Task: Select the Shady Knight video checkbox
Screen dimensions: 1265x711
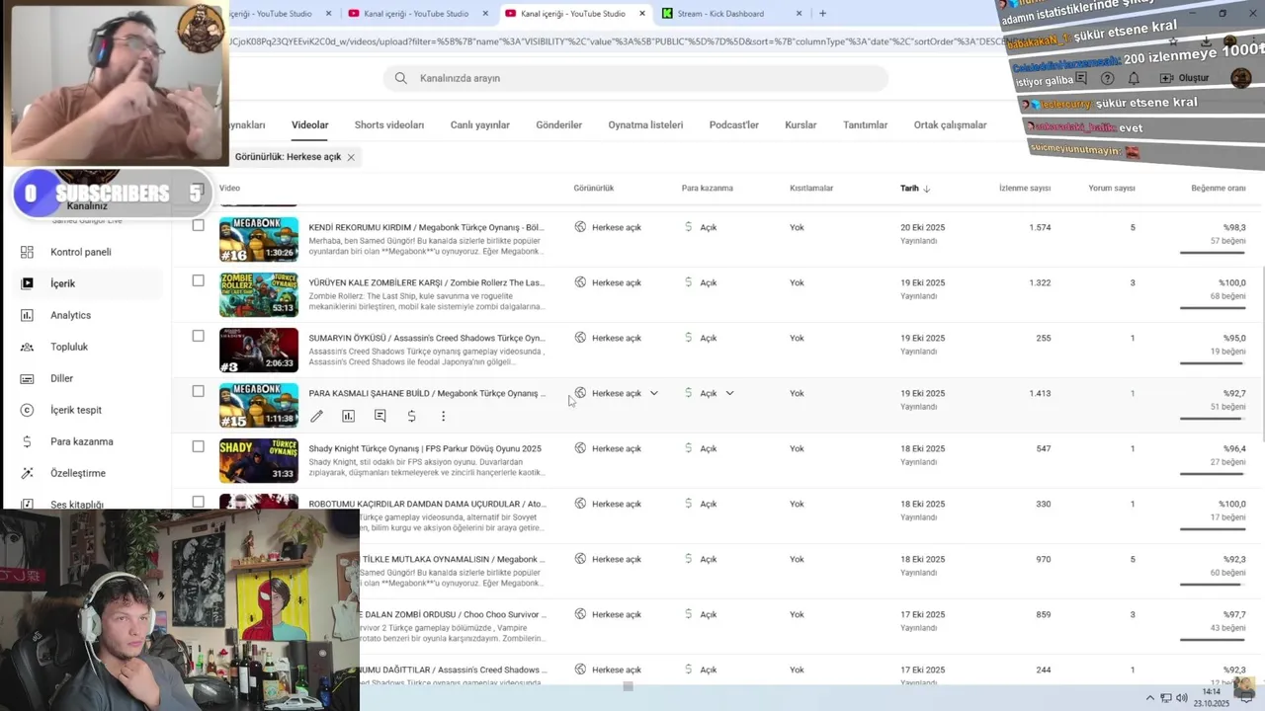Action: pyautogui.click(x=198, y=446)
